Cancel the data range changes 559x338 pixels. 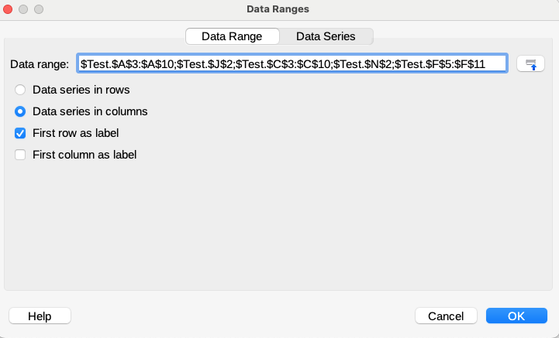446,316
